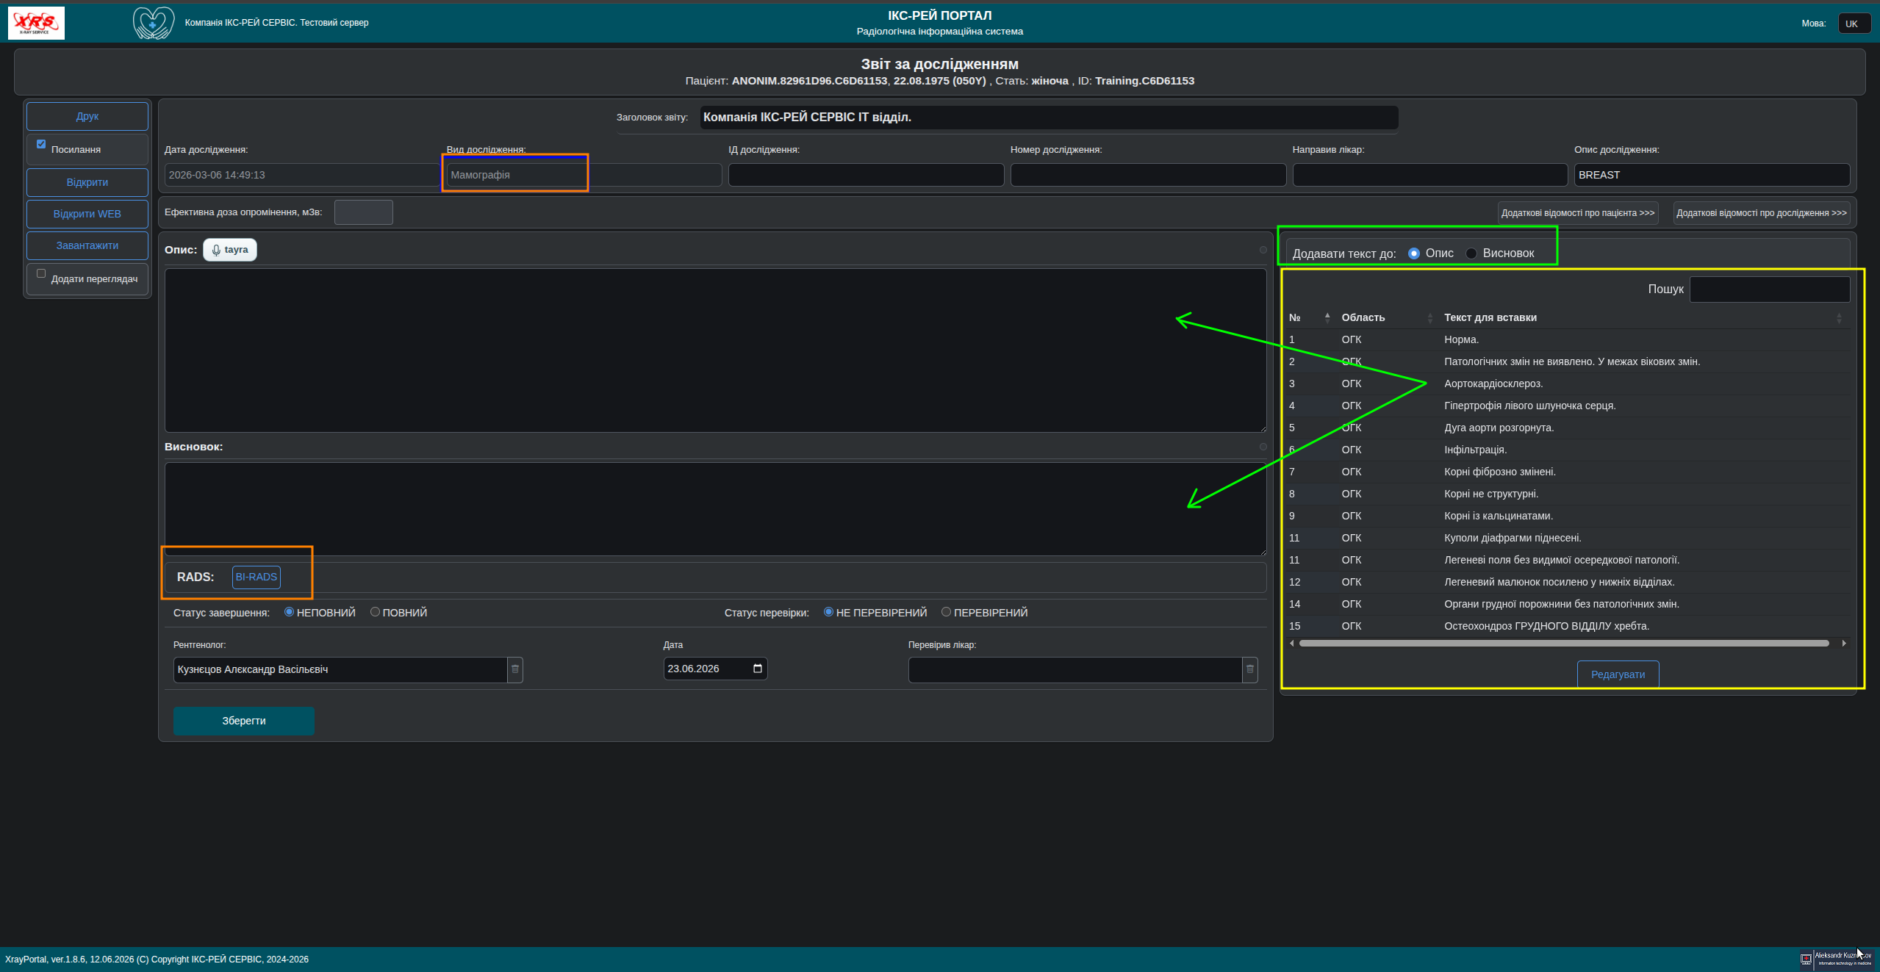Click the Пошук search field
This screenshot has height=972, width=1880.
(1770, 289)
